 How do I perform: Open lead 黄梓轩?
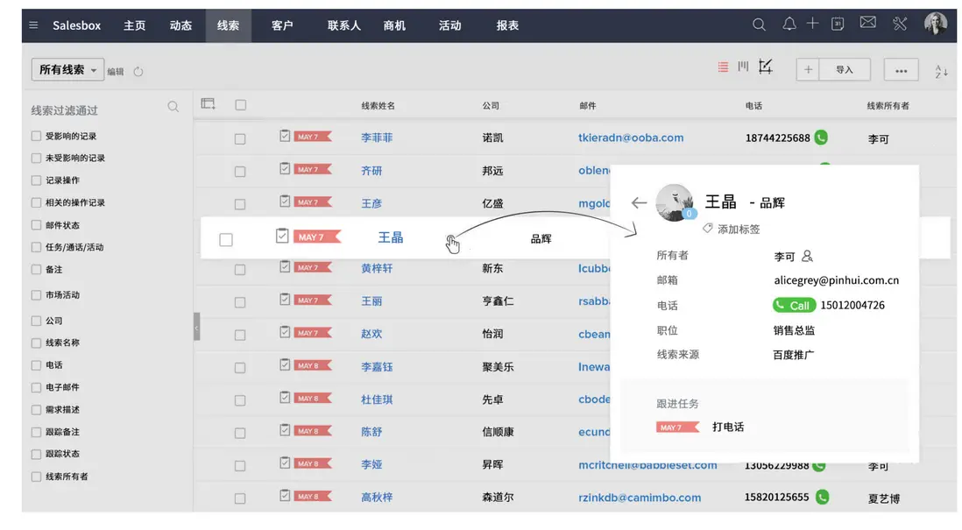click(377, 268)
